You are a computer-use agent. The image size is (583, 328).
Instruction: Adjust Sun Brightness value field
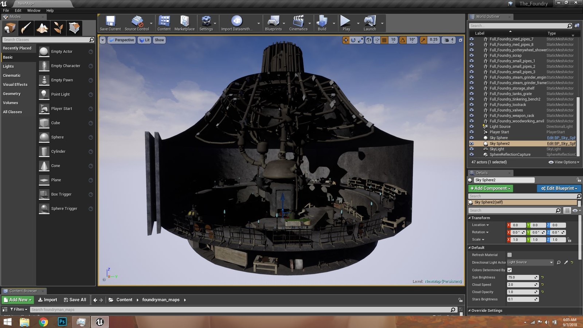coord(523,277)
